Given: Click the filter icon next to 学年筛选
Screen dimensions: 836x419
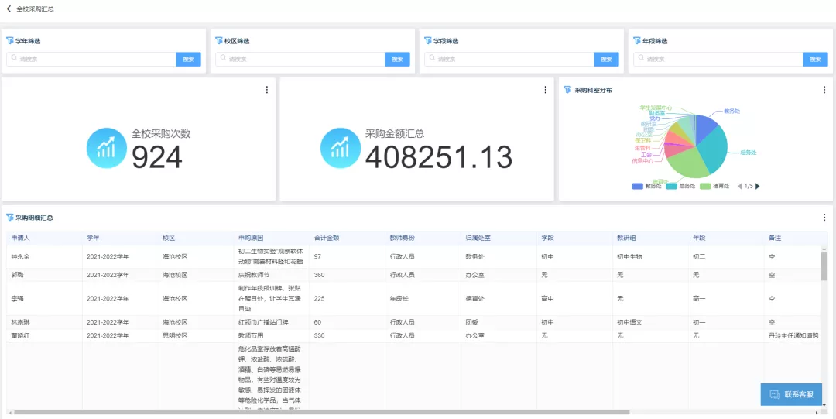Looking at the screenshot, I should pyautogui.click(x=10, y=41).
